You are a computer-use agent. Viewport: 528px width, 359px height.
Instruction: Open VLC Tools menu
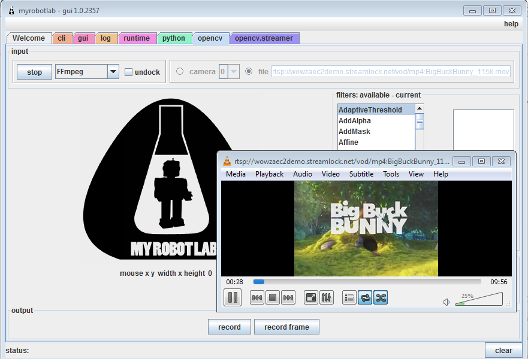(x=391, y=174)
